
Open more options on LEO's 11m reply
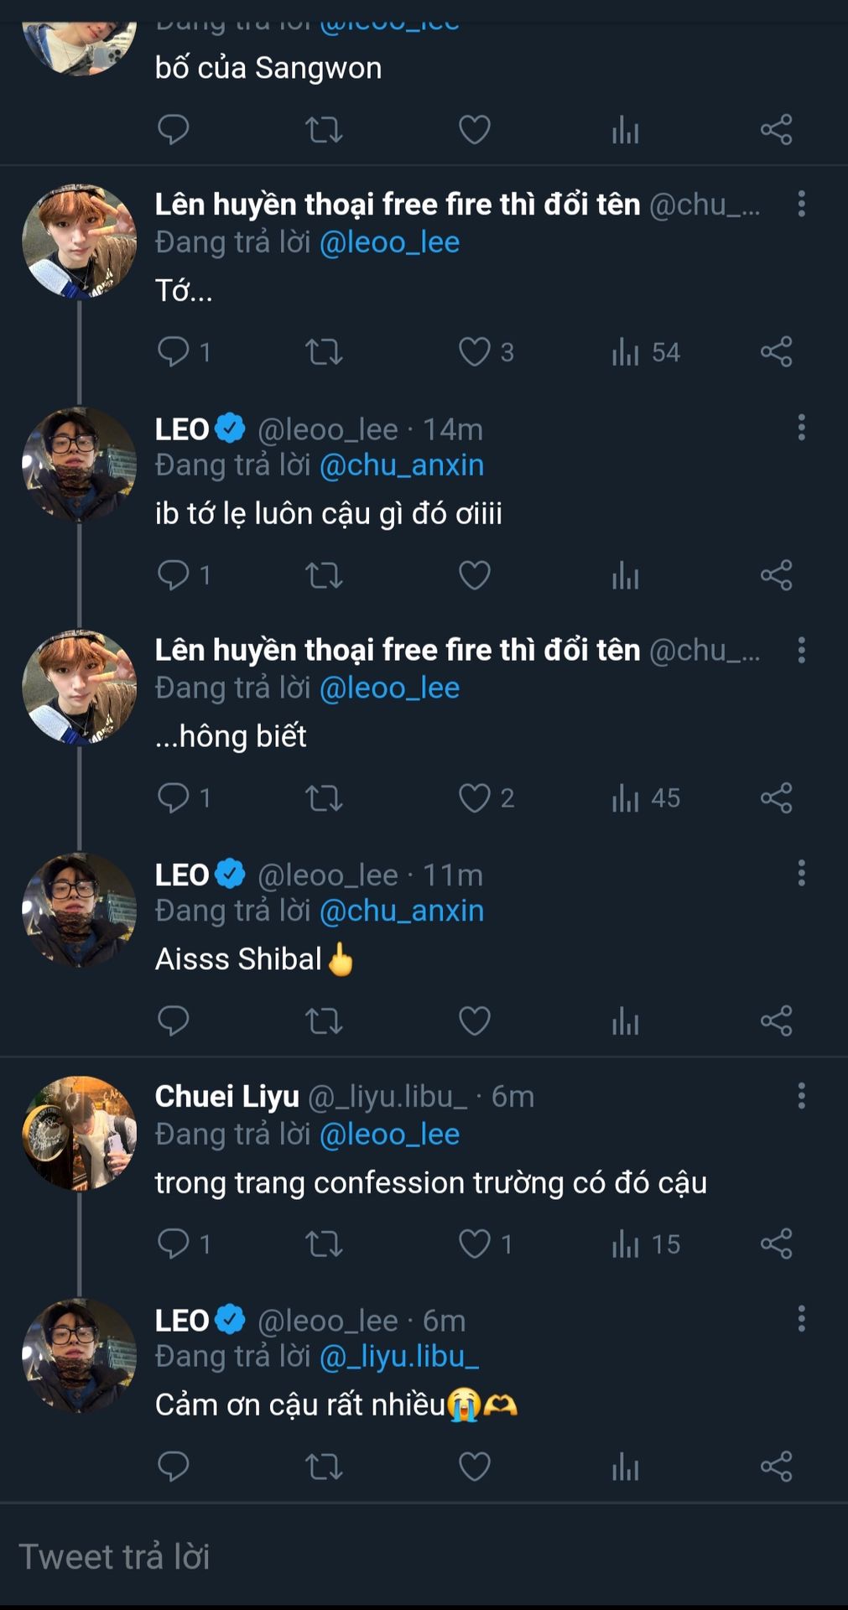point(801,873)
